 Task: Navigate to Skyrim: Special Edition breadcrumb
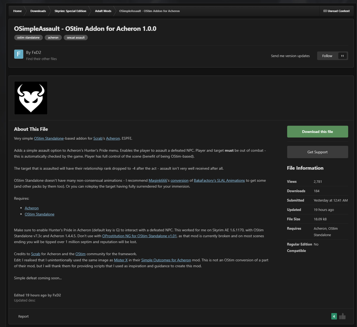[x=70, y=11]
